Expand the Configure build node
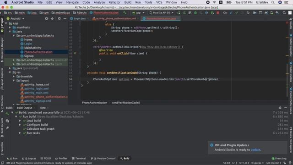This screenshot has height=165, width=293. click(20, 125)
